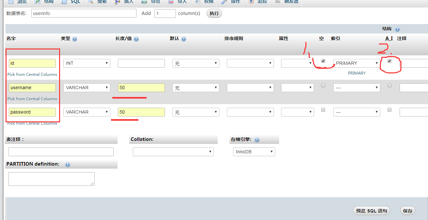This screenshot has width=428, height=220.
Task: Uncheck the A_I checkbox for id column
Action: [389, 61]
